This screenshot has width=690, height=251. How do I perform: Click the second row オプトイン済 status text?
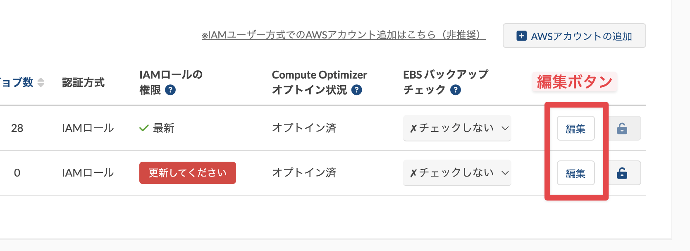coord(304,172)
